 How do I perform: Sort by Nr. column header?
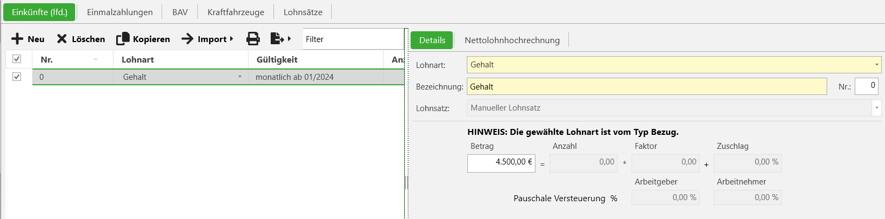(72, 59)
